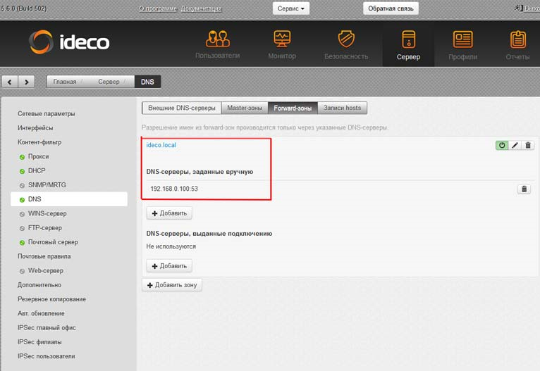The image size is (540, 371).
Task: Switch to the Записи hosts tab
Action: click(x=343, y=108)
